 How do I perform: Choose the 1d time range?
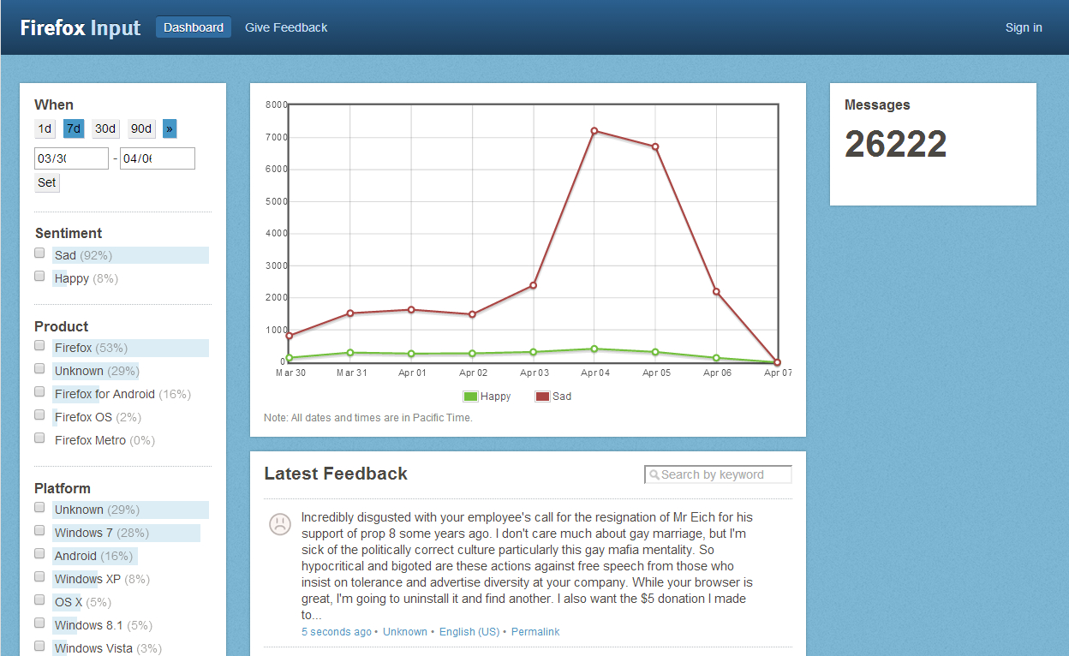(x=45, y=128)
